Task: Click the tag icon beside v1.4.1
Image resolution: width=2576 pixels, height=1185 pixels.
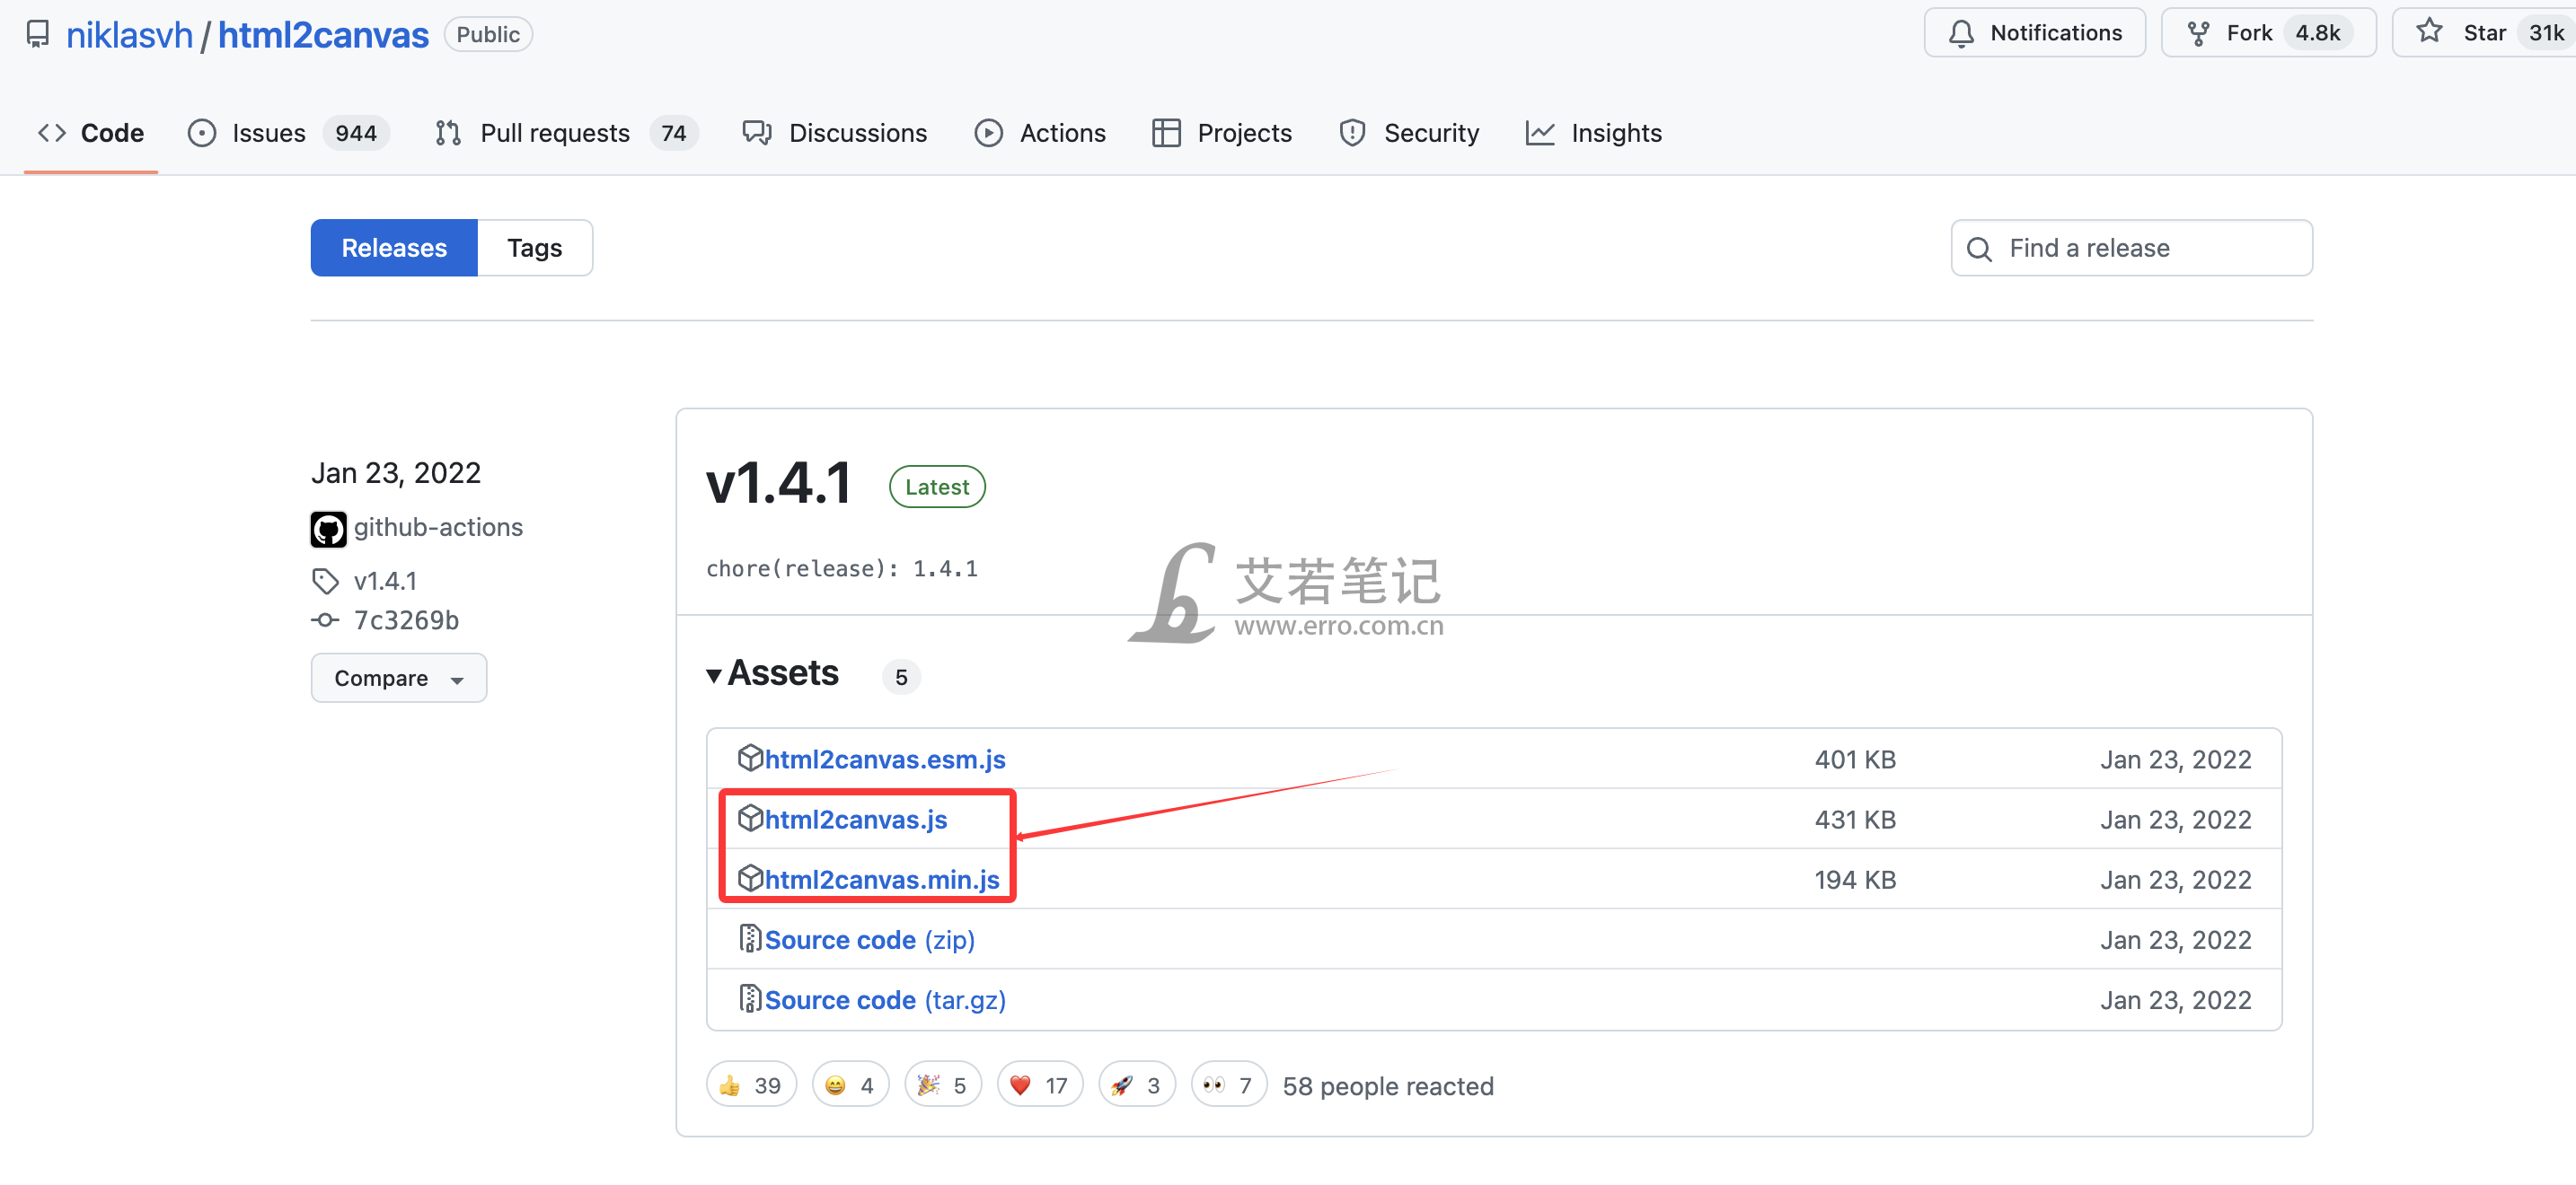Action: pos(326,581)
